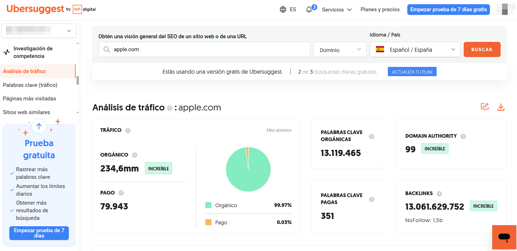Click help icon next to Domain Authority
Image resolution: width=517 pixels, height=251 pixels.
click(x=463, y=136)
